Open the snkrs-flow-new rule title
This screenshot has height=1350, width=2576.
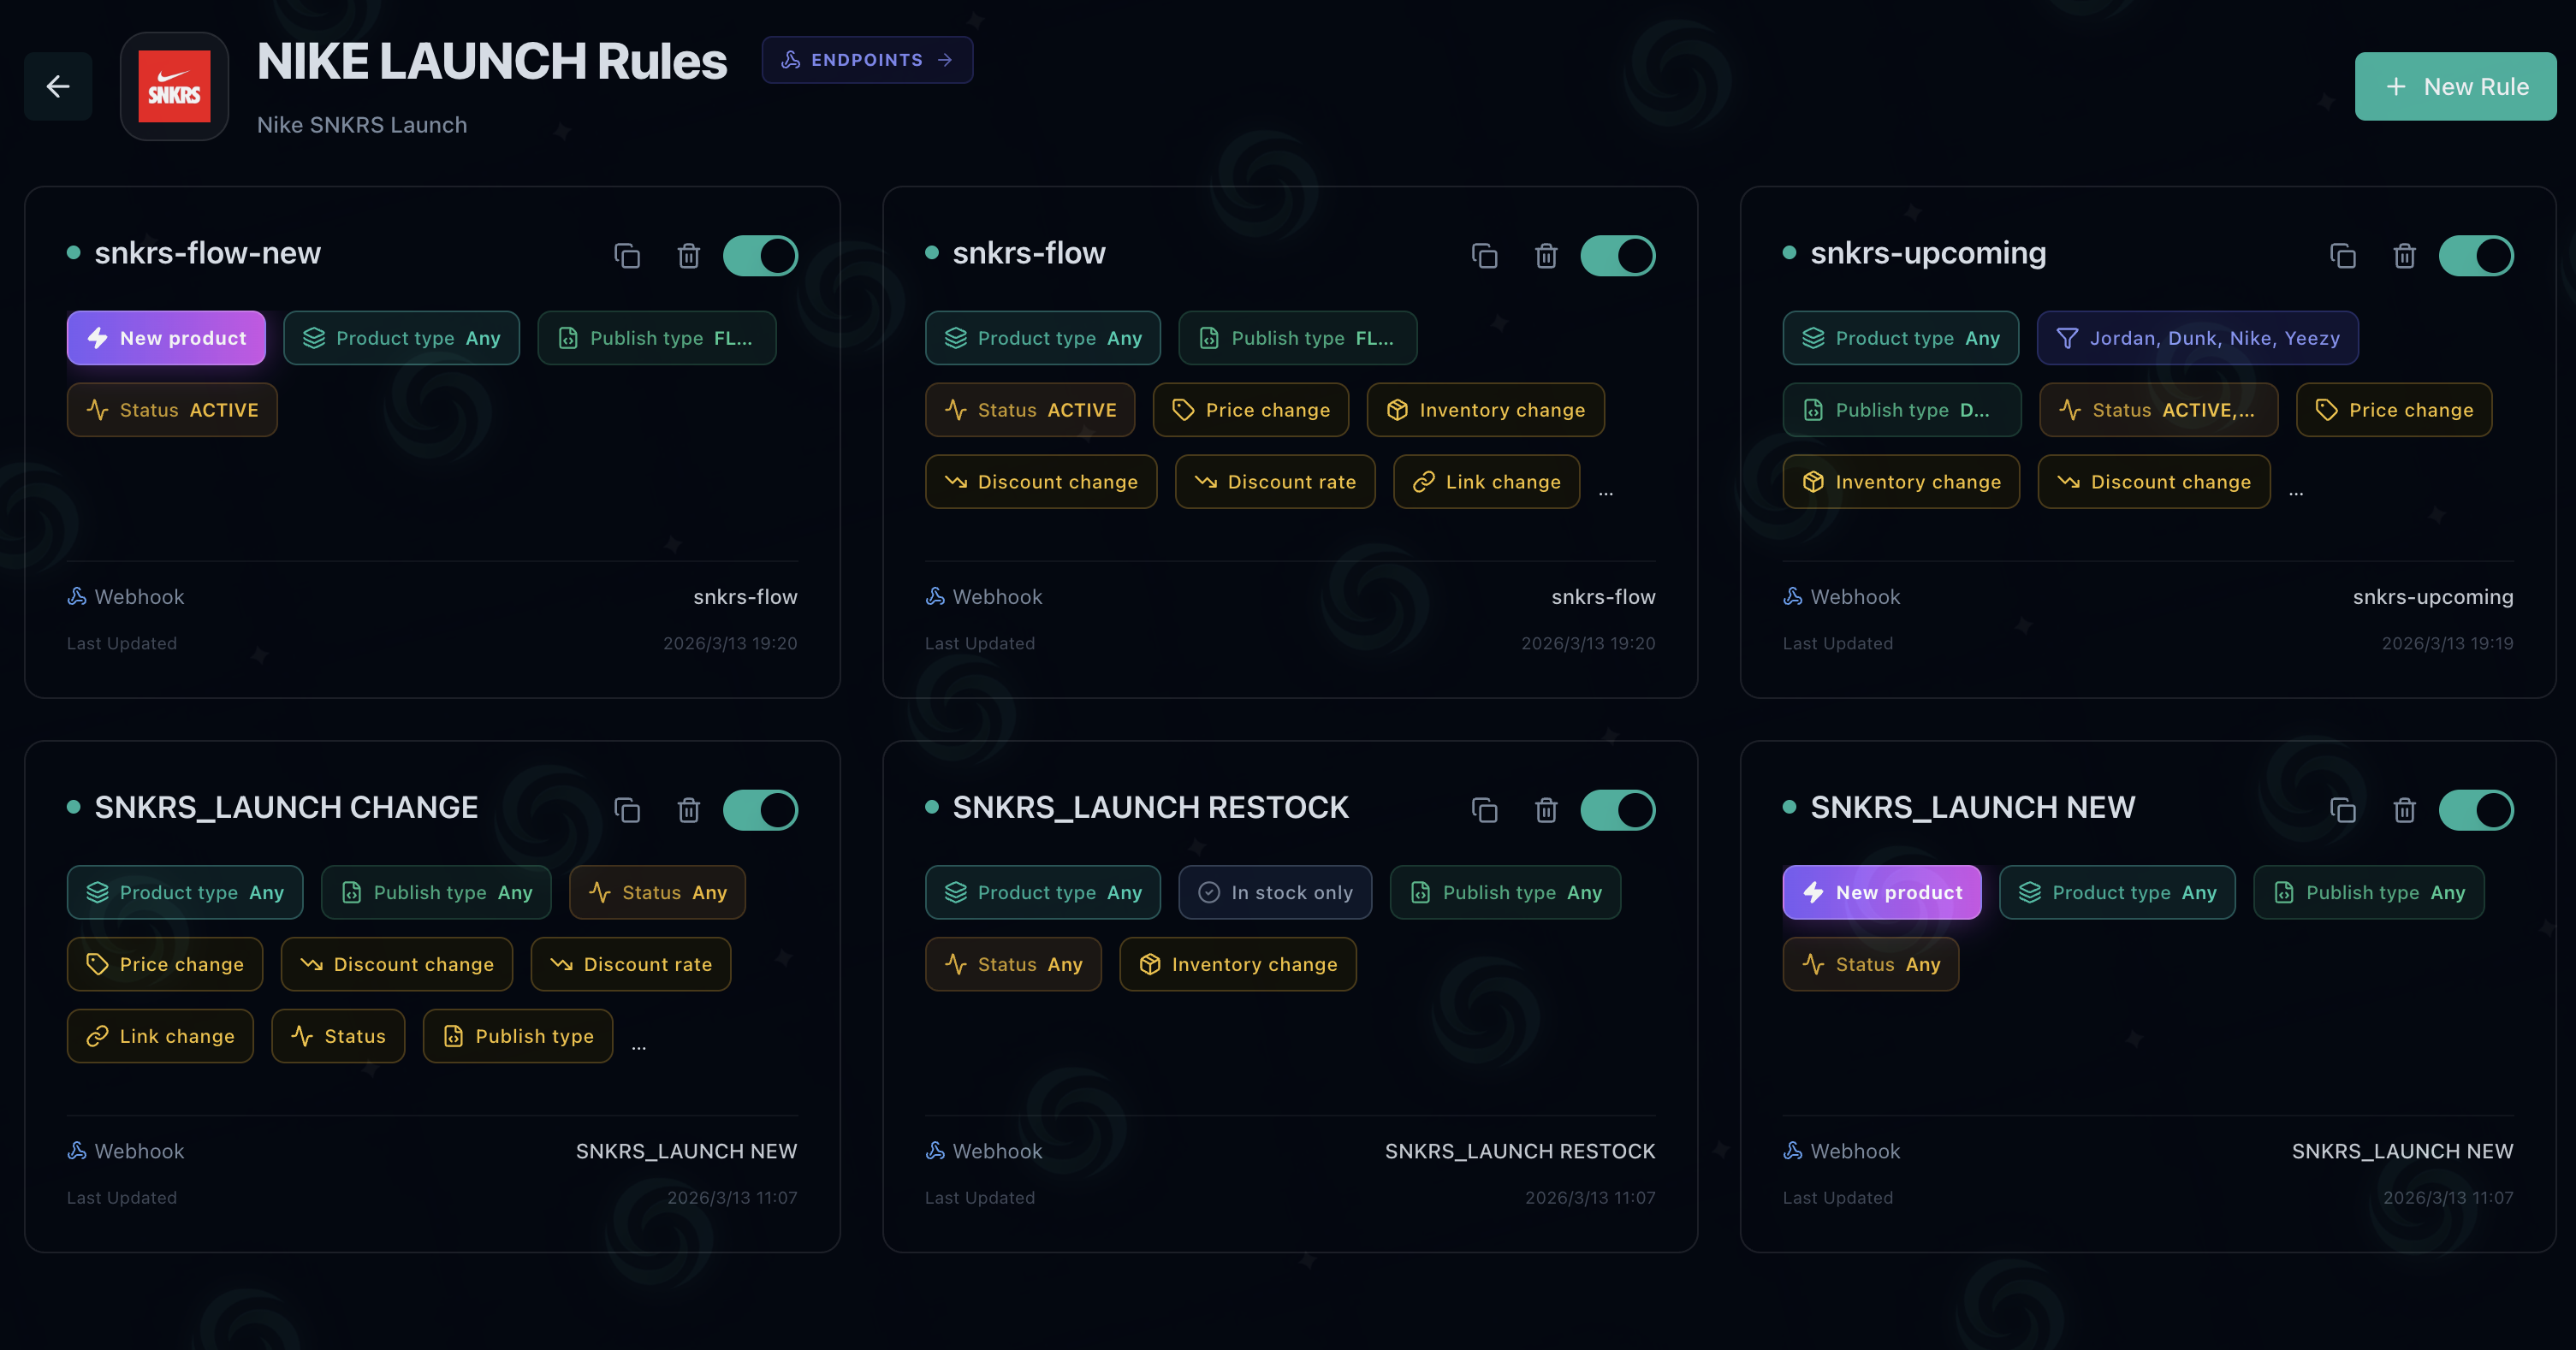(x=207, y=253)
